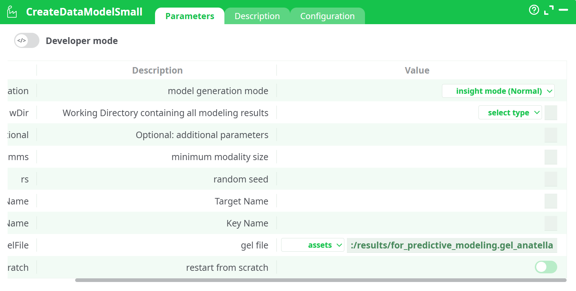Enable restart from scratch toggle
576x291 pixels.
pos(546,267)
